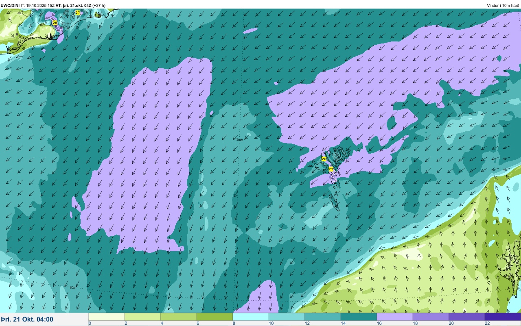
Task: Click the deep indigo 22+ legend swatch
Action: tap(503, 317)
